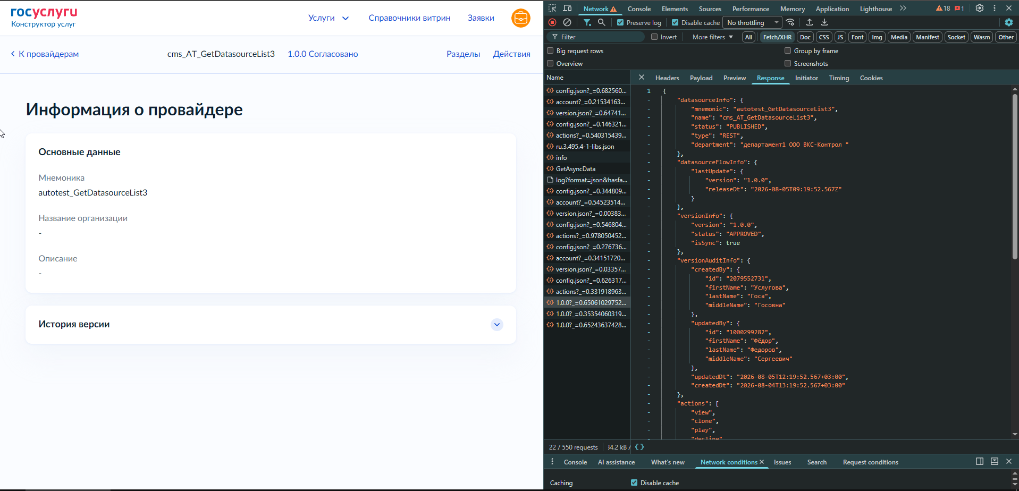Click the orange briefcase profile icon
Image resolution: width=1019 pixels, height=491 pixels.
pyautogui.click(x=521, y=18)
